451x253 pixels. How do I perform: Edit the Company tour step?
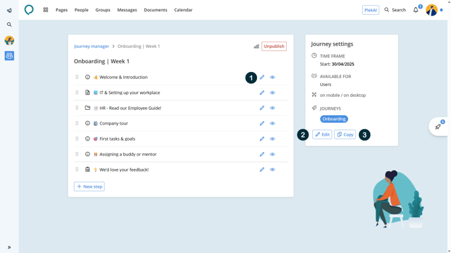262,123
